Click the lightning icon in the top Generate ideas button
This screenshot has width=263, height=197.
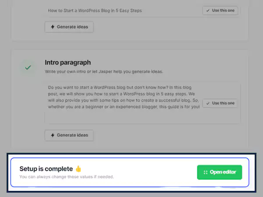tap(53, 27)
